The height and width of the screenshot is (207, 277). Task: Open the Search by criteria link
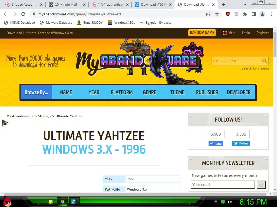pos(255,68)
